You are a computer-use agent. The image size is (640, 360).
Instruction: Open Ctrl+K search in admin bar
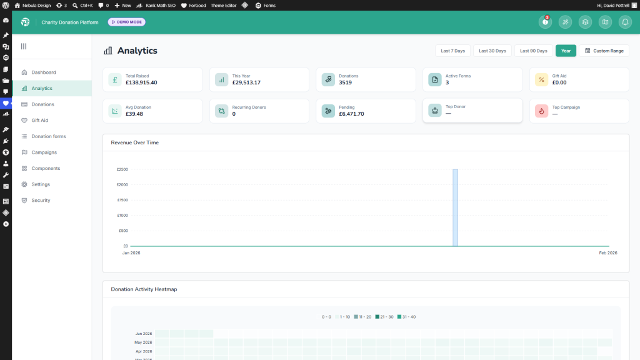[x=82, y=5]
